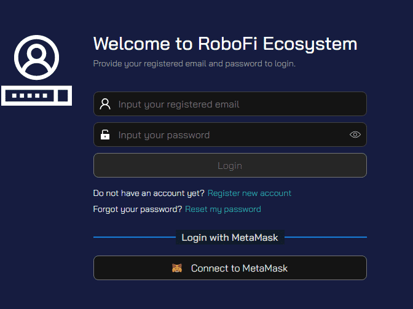Screen dimensions: 413x309
Task: Click the open padlock icon in password field
Action: (105, 135)
